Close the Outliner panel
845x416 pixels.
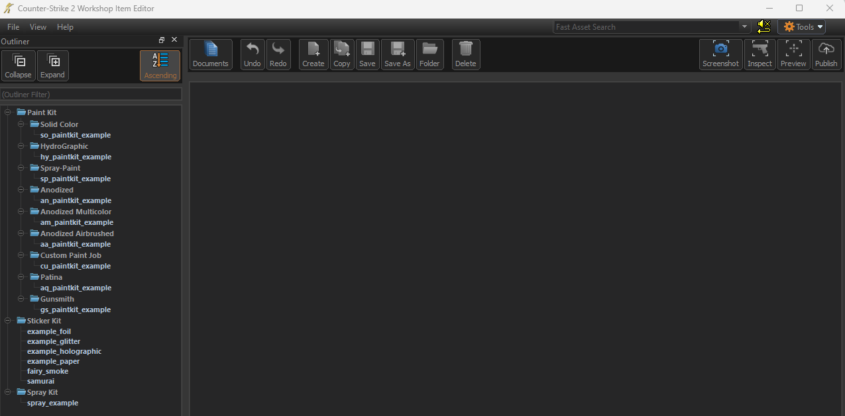(x=174, y=40)
